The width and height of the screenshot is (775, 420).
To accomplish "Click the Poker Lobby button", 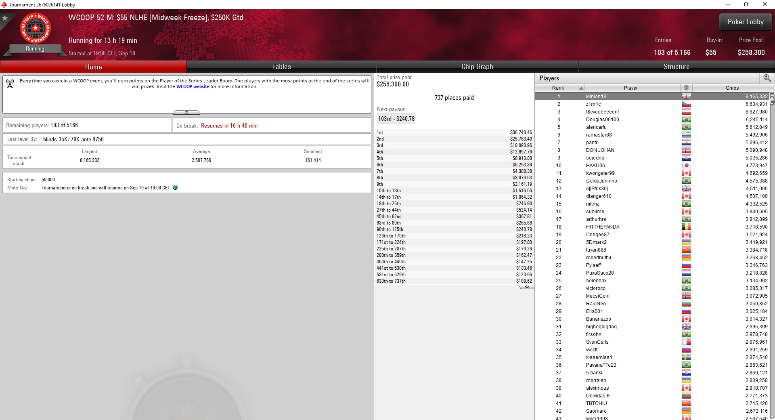I will 746,22.
